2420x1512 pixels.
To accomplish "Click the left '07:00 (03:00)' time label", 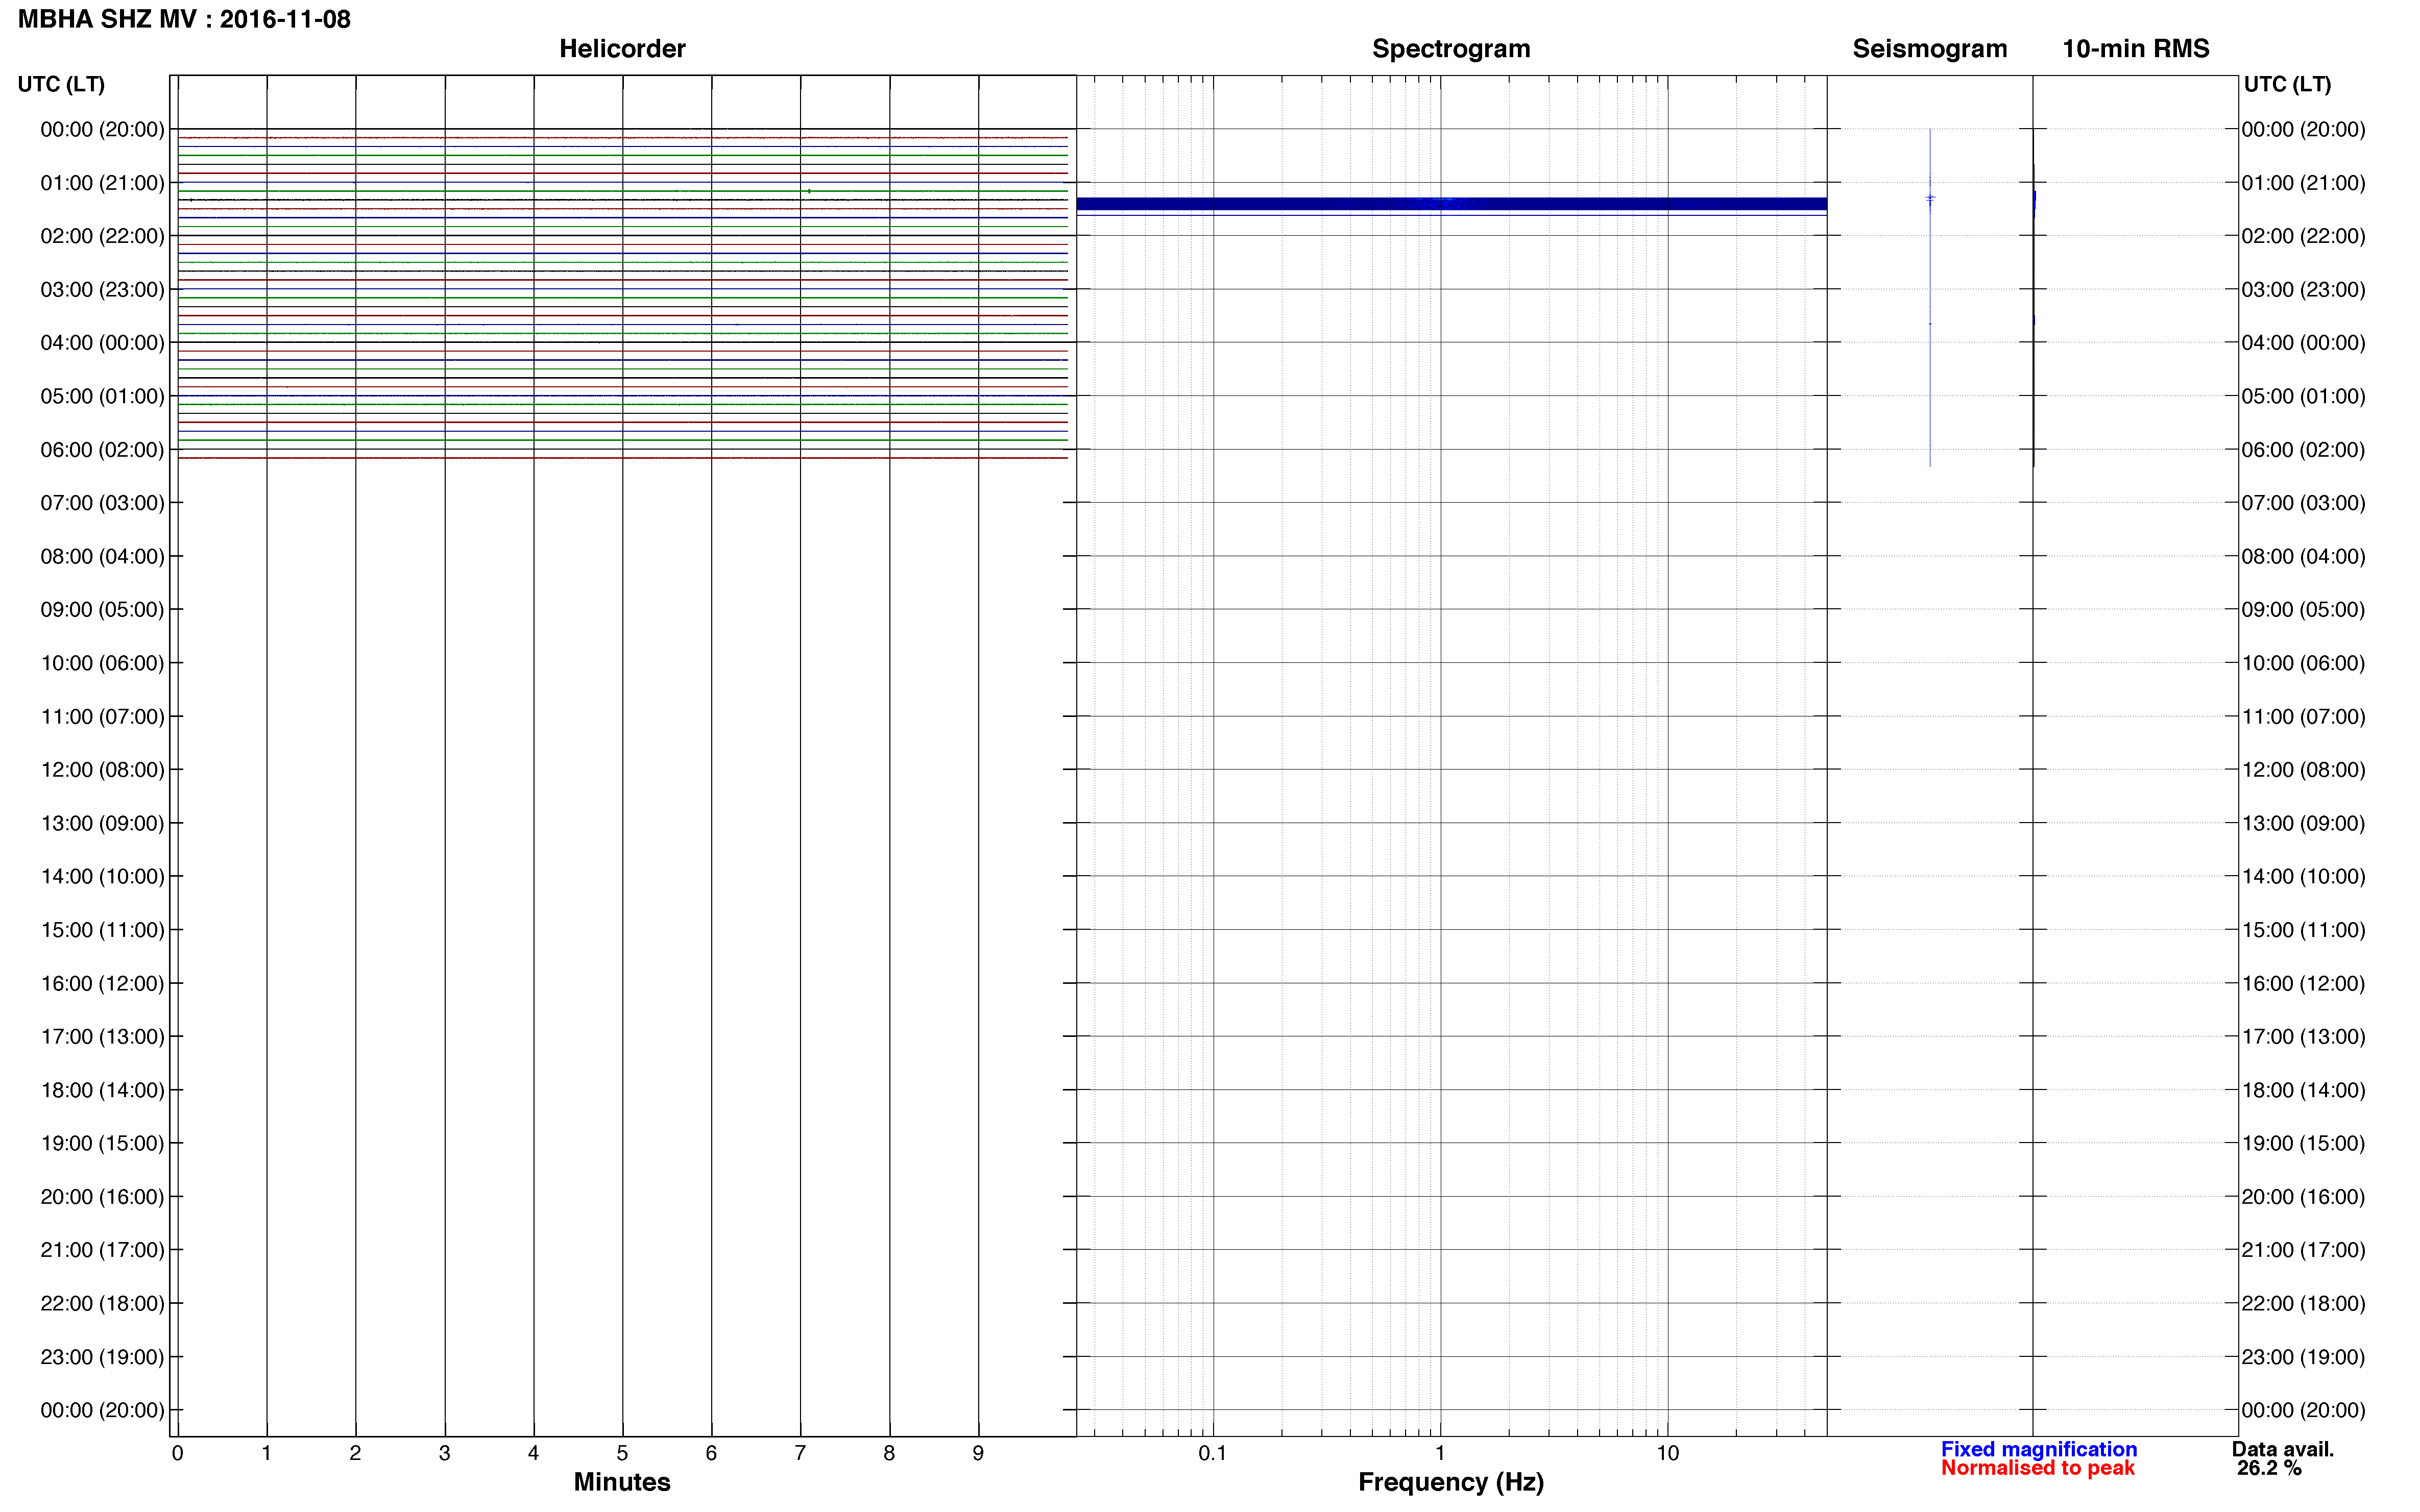I will [102, 503].
